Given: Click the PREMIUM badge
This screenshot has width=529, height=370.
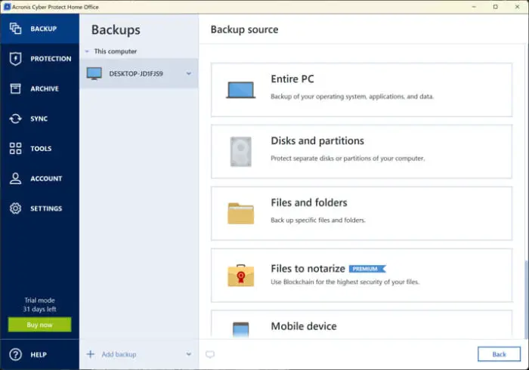Looking at the screenshot, I should [367, 269].
